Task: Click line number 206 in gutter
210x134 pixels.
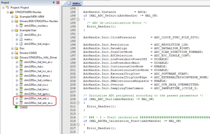Action: click(73, 88)
